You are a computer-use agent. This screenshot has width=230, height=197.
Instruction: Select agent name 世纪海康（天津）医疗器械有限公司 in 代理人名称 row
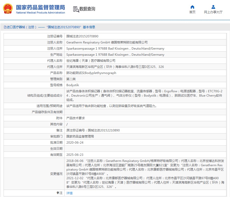tap(91, 61)
